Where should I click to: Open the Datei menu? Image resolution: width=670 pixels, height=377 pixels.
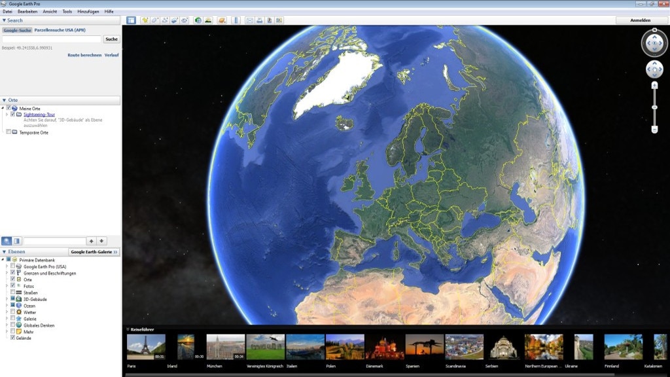coord(7,12)
